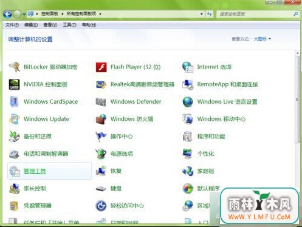Click the Windows Update label
Image resolution: width=302 pixels, height=227 pixels.
pos(46,119)
